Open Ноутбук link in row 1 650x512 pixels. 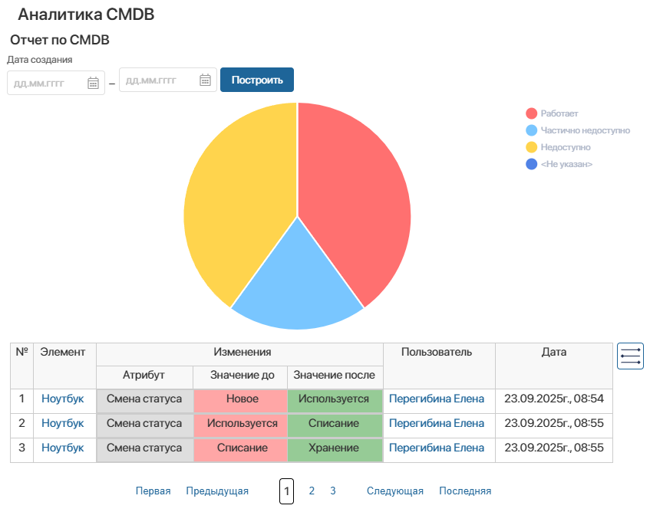click(x=63, y=399)
